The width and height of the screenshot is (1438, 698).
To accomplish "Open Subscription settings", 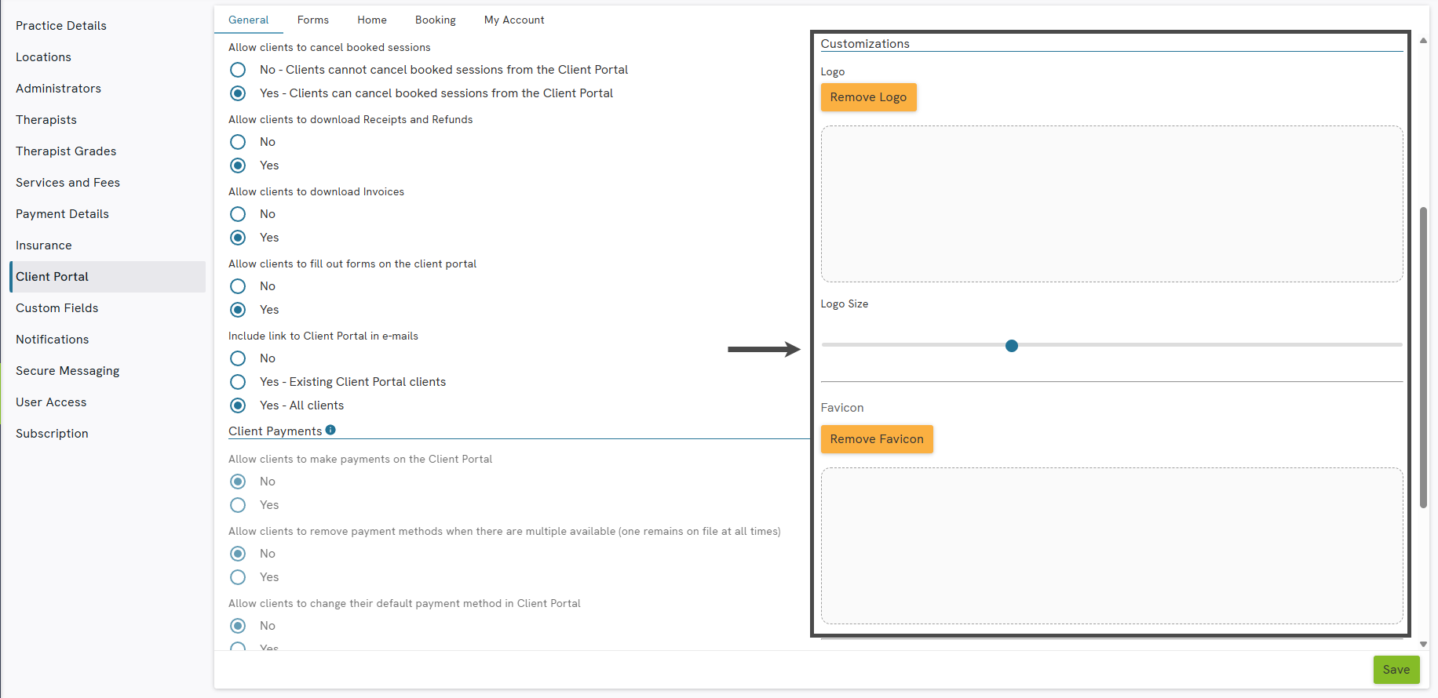I will click(x=108, y=434).
